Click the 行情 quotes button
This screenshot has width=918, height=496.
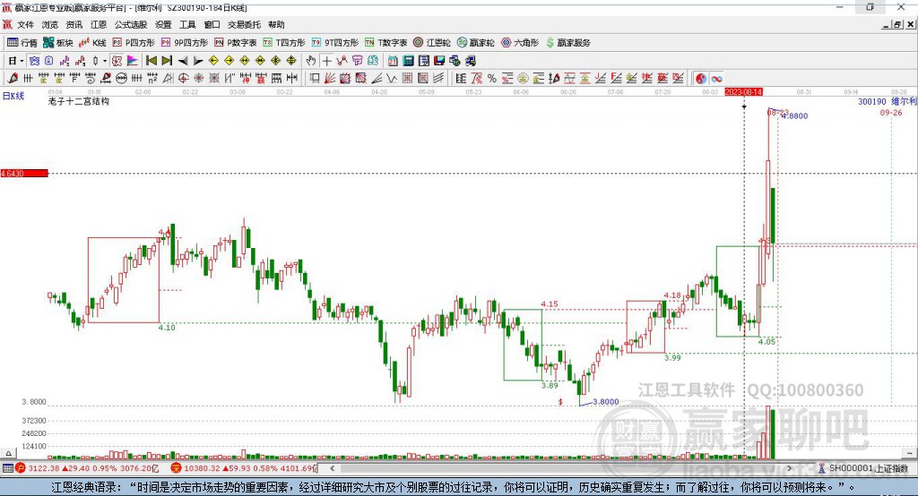[x=22, y=43]
